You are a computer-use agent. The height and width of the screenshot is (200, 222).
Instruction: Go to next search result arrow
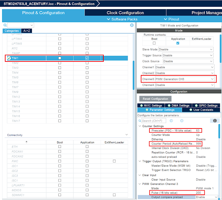tap(182, 121)
